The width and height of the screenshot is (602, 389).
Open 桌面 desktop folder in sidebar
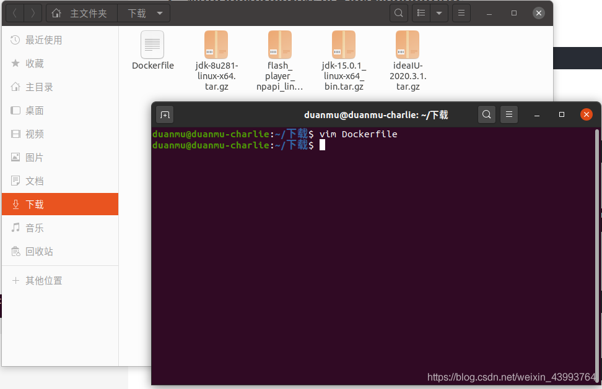[x=60, y=110]
